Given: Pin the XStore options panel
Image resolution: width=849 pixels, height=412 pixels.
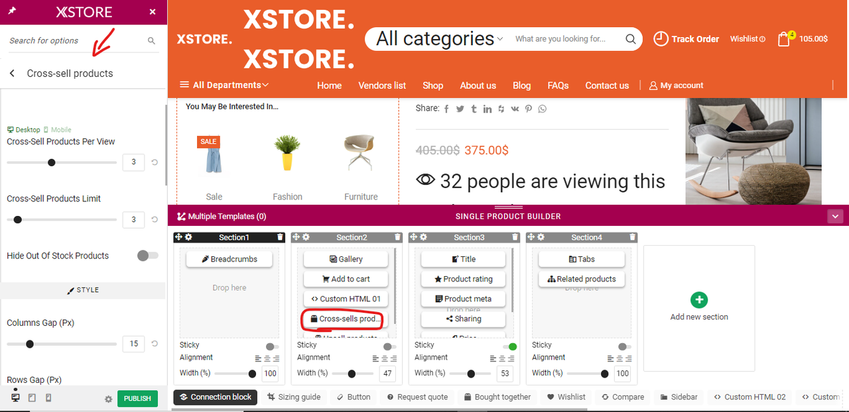Looking at the screenshot, I should point(12,11).
